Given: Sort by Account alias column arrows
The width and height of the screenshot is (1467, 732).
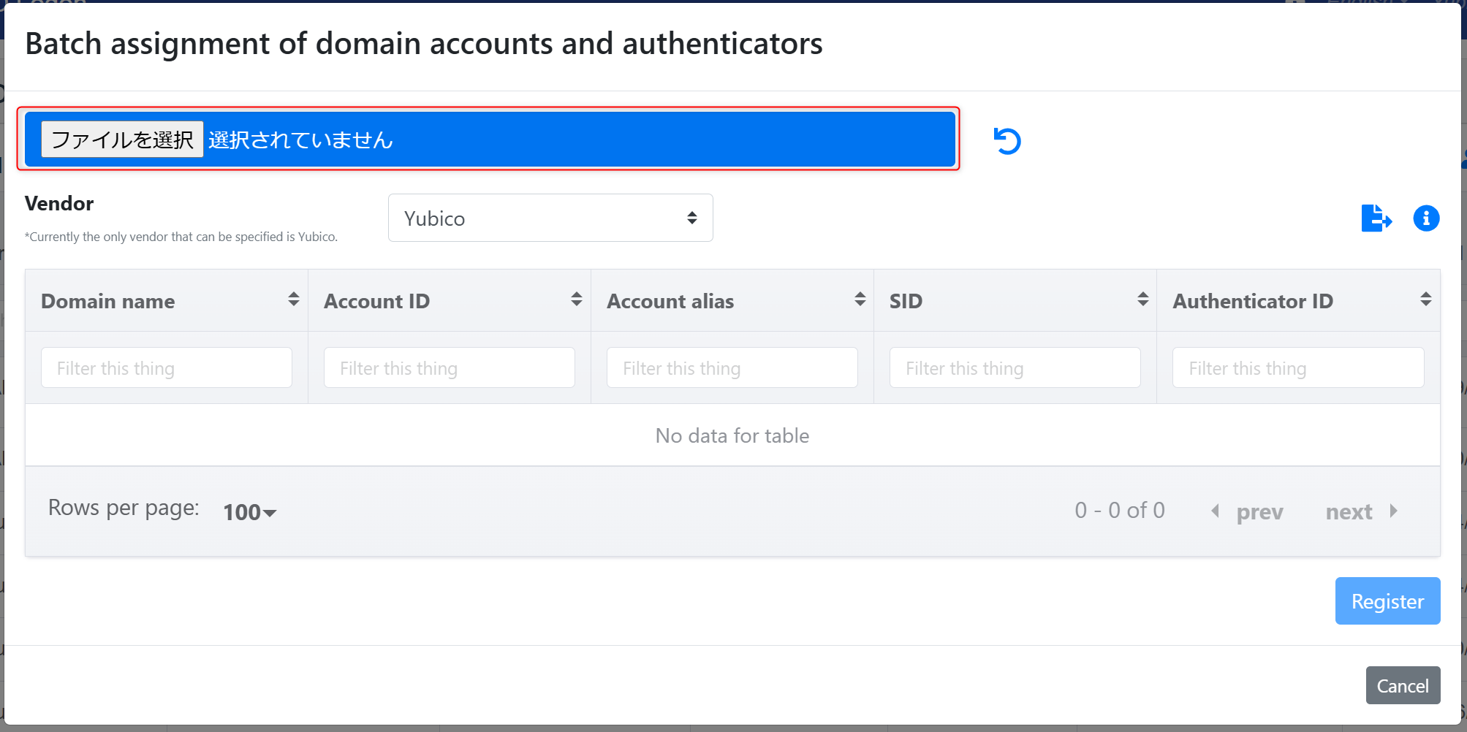Looking at the screenshot, I should point(860,300).
